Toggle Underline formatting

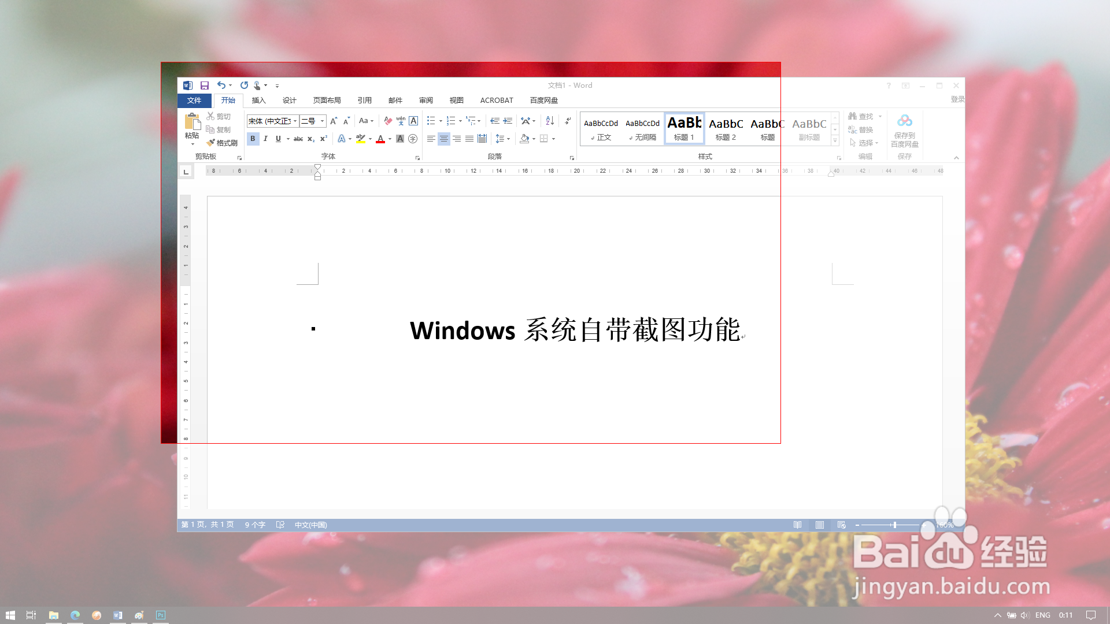[278, 139]
